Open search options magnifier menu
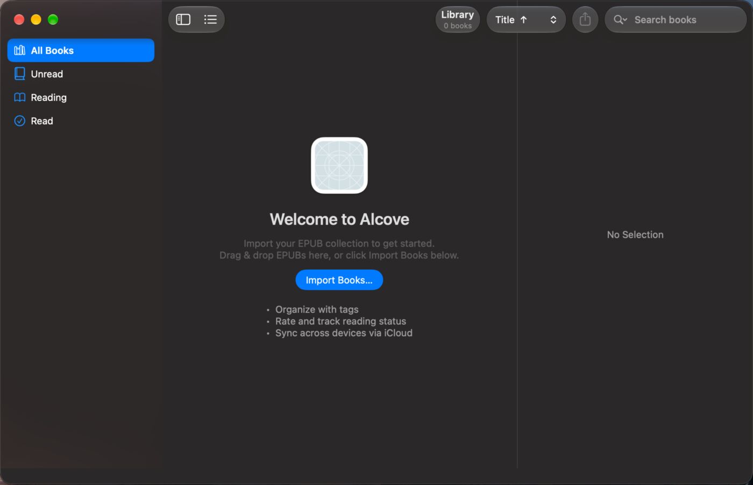753x485 pixels. (620, 20)
